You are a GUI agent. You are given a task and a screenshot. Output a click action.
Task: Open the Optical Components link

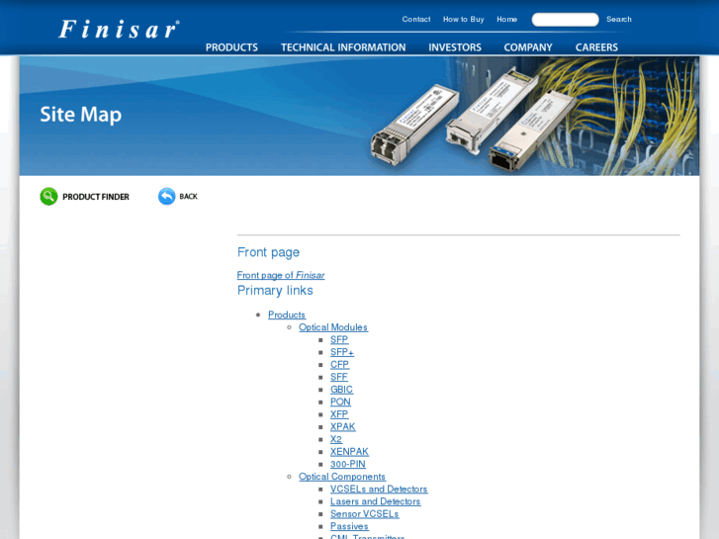(x=342, y=476)
